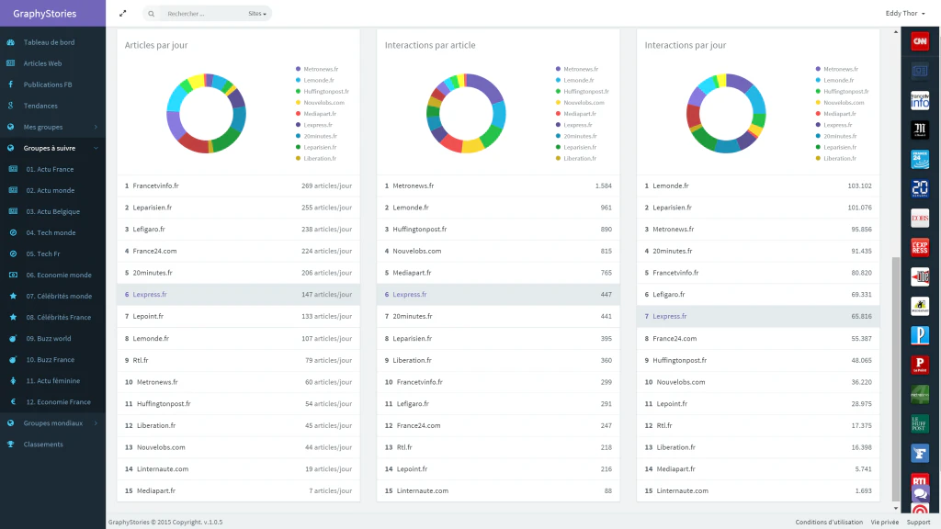Toggle Liberation.fr legend in Interactions par jour
Viewport: 941px width, 529px height.
click(835, 158)
